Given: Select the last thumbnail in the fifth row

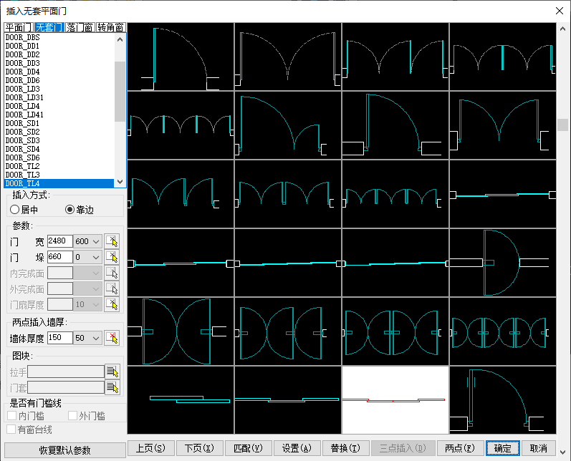Looking at the screenshot, I should pyautogui.click(x=502, y=331).
